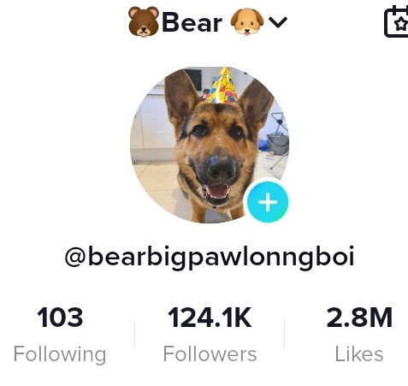View the 103 Following count

(60, 318)
